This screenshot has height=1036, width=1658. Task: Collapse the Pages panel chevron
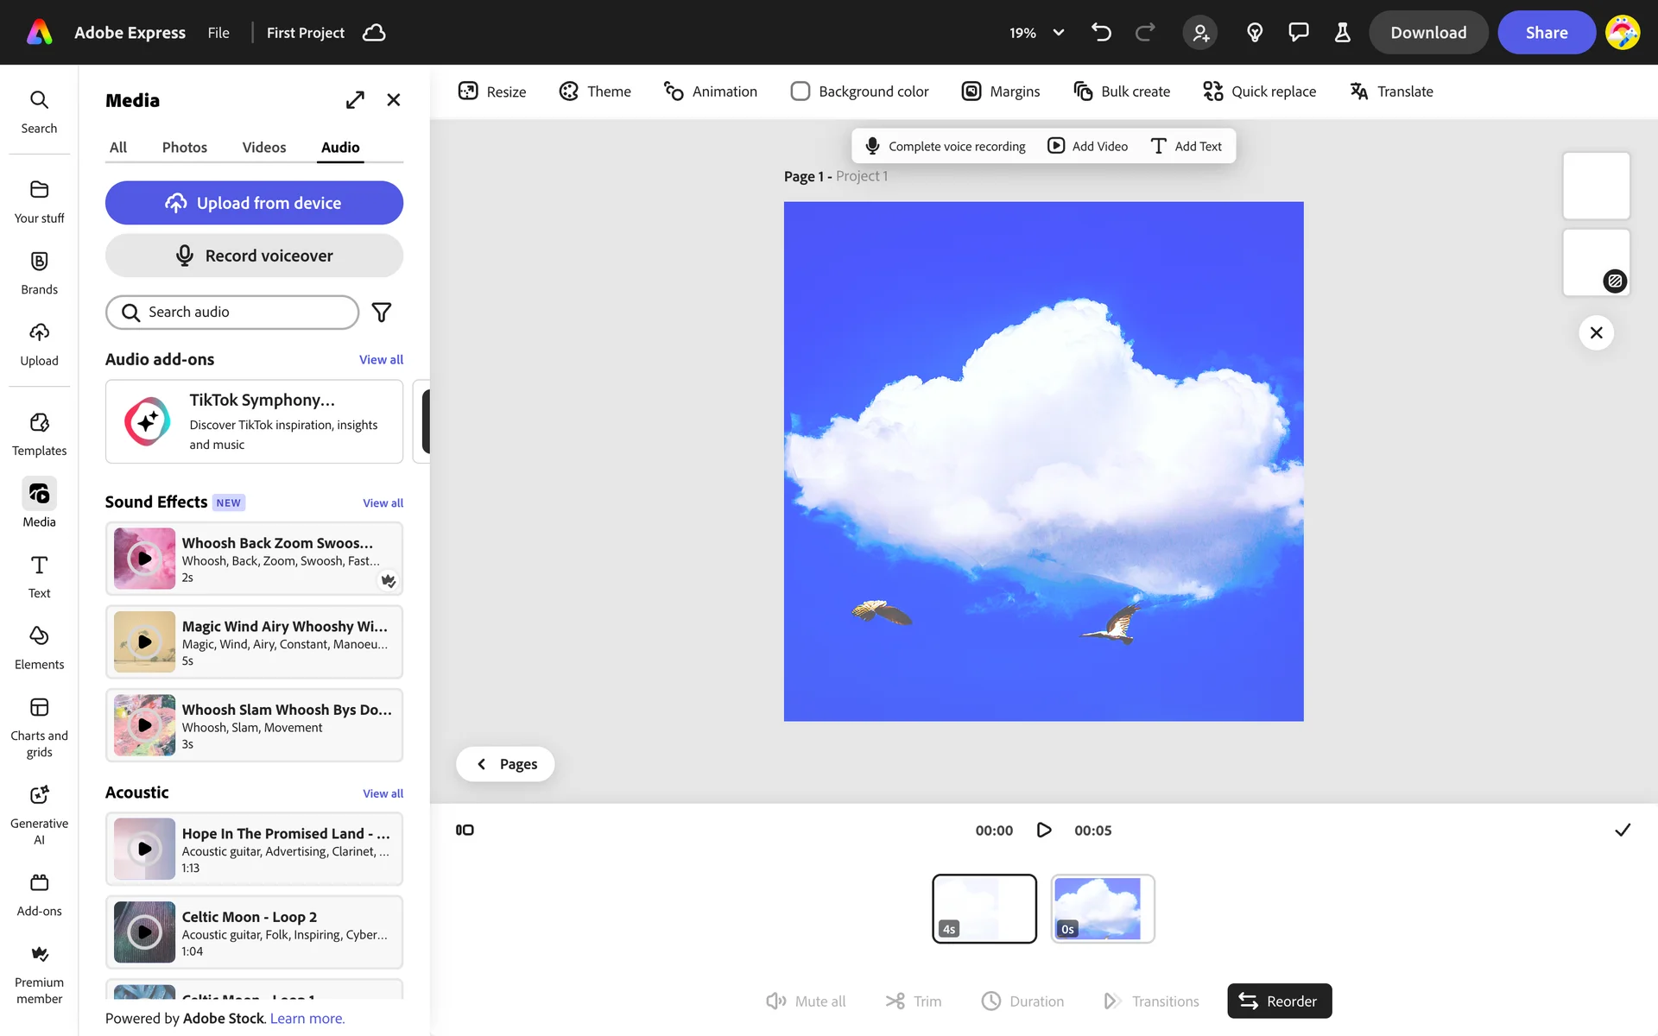pyautogui.click(x=482, y=764)
